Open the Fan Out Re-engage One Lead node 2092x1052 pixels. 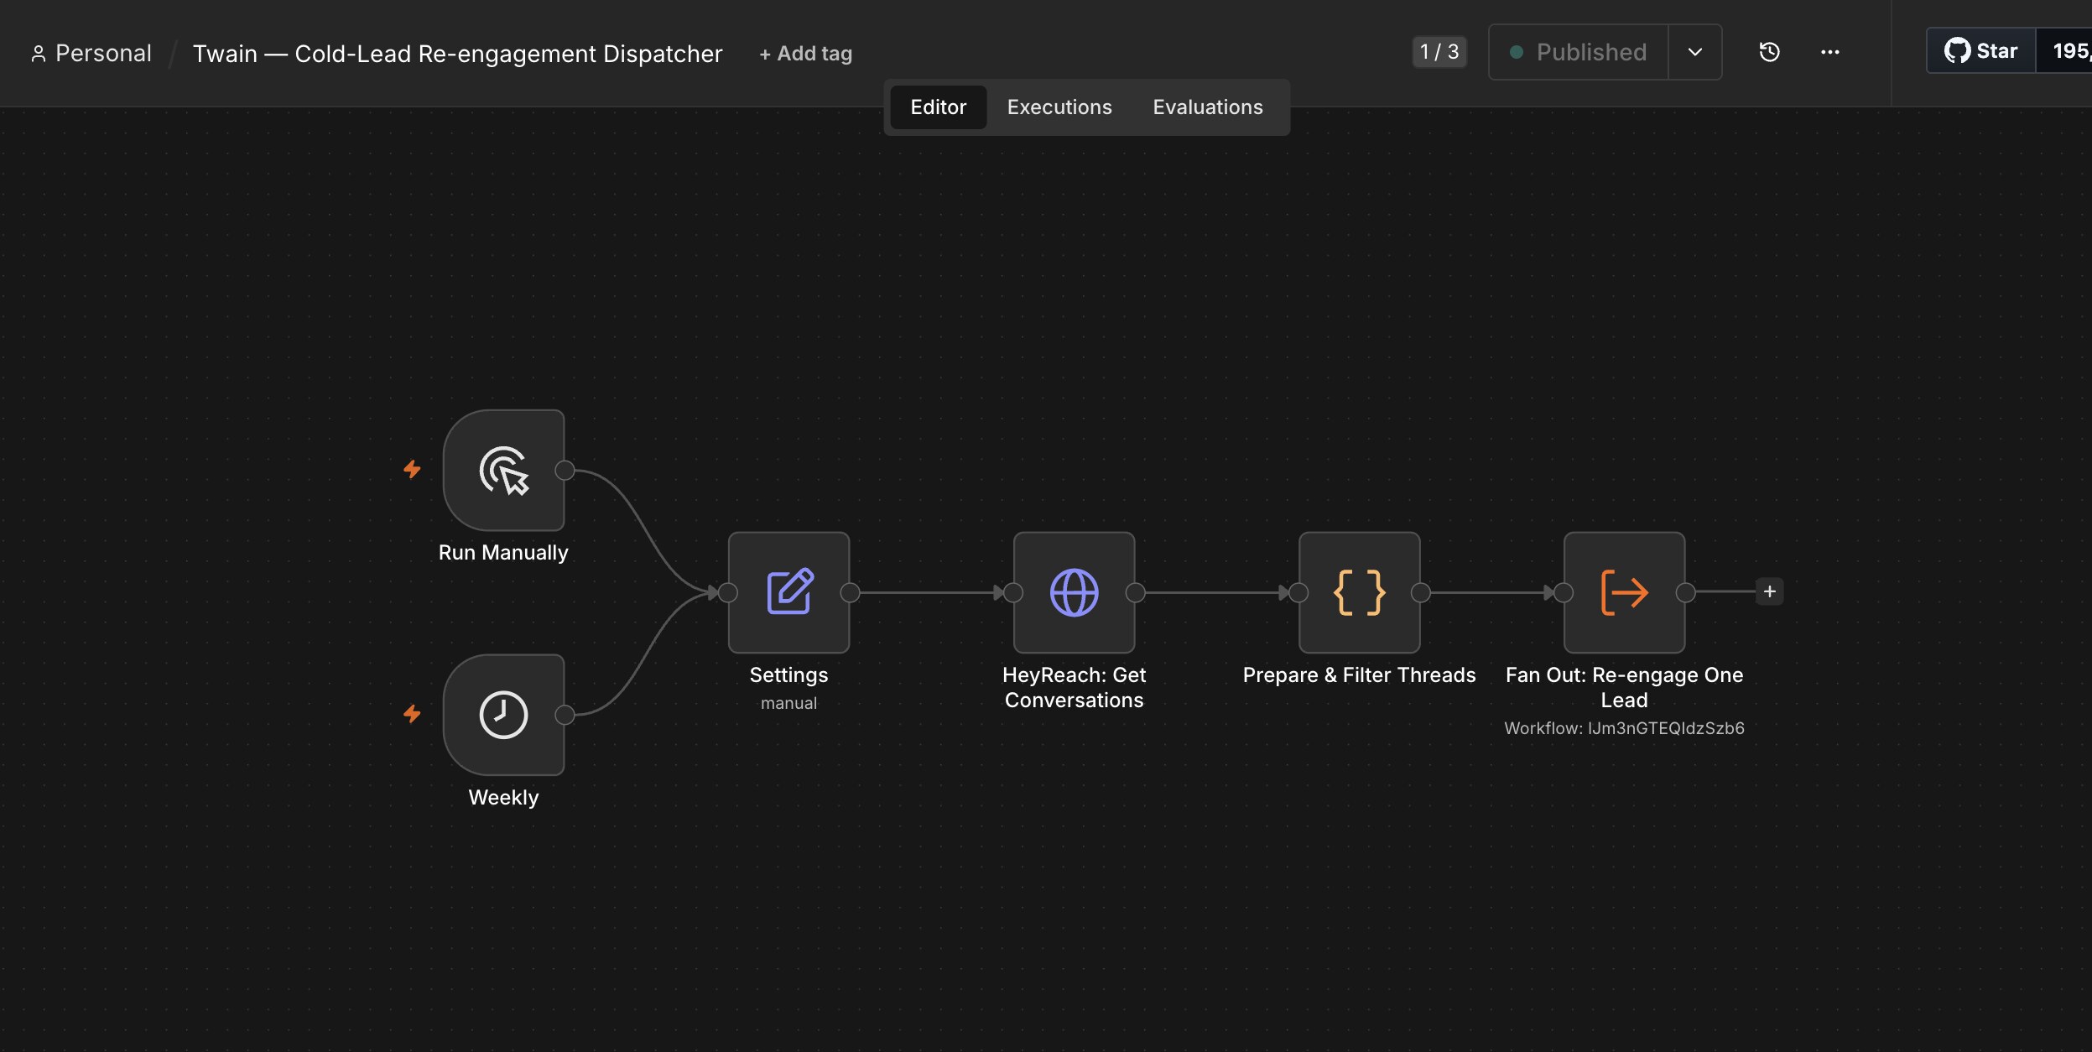pyautogui.click(x=1624, y=592)
